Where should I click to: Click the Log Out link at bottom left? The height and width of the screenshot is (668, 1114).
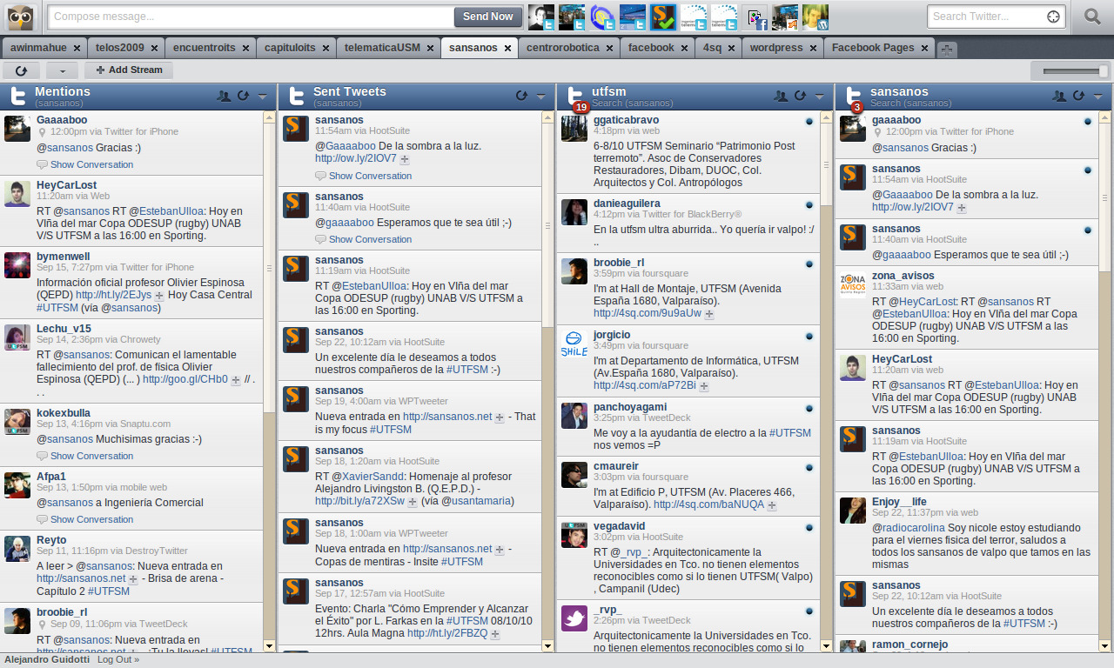point(117,659)
